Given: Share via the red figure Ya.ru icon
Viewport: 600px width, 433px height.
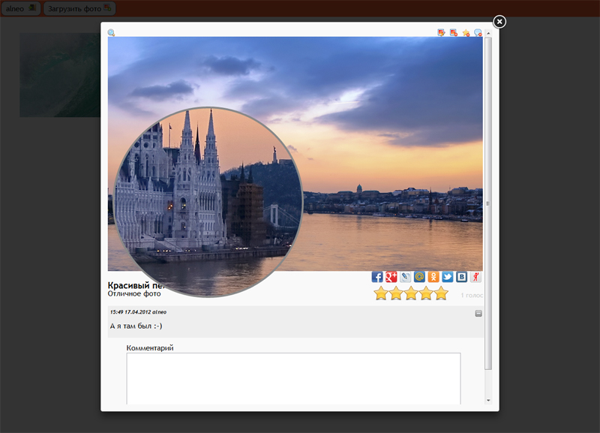Looking at the screenshot, I should [x=475, y=277].
